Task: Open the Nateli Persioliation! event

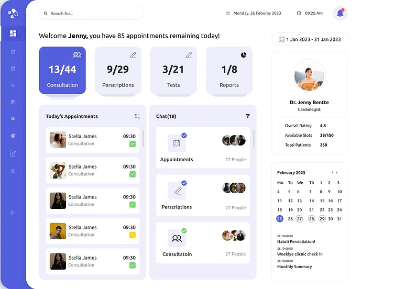Action: [x=296, y=241]
